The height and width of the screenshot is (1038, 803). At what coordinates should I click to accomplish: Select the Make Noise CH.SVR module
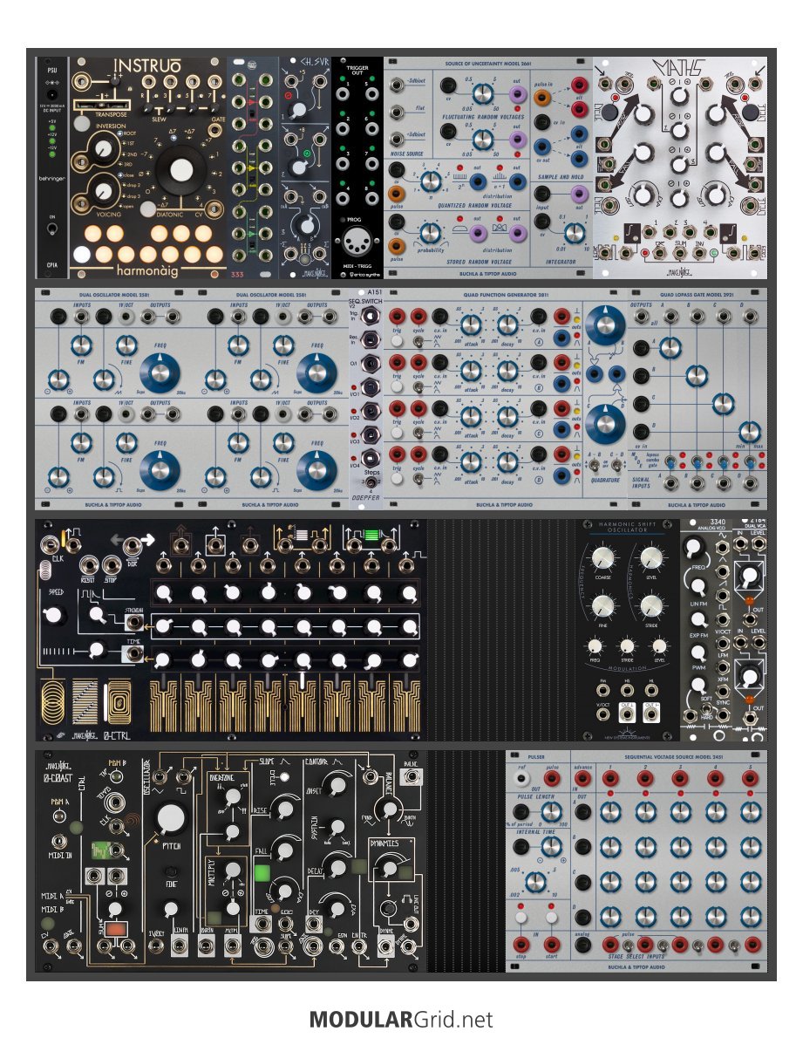pyautogui.click(x=305, y=167)
